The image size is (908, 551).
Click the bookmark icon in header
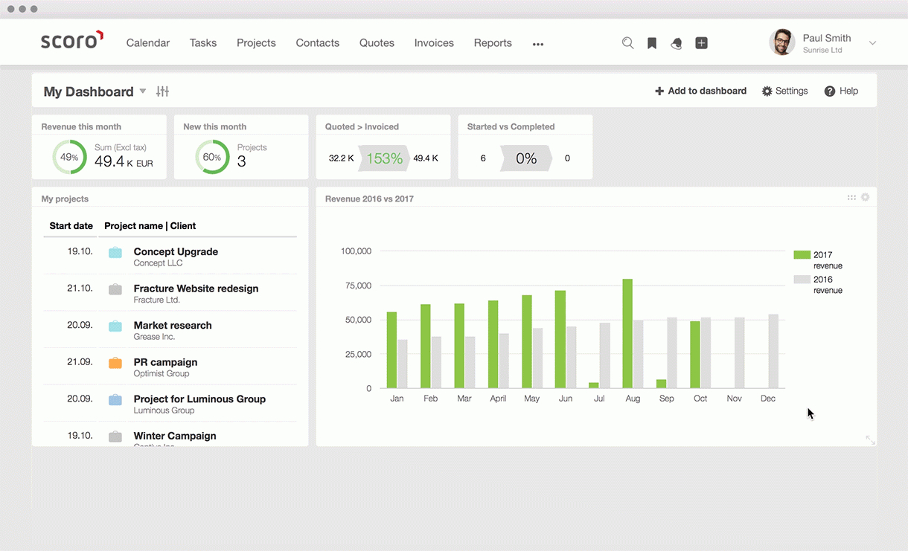point(652,43)
